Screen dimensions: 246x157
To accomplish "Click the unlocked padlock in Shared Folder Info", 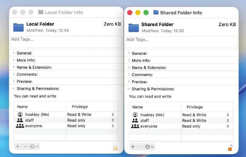I will [x=230, y=148].
